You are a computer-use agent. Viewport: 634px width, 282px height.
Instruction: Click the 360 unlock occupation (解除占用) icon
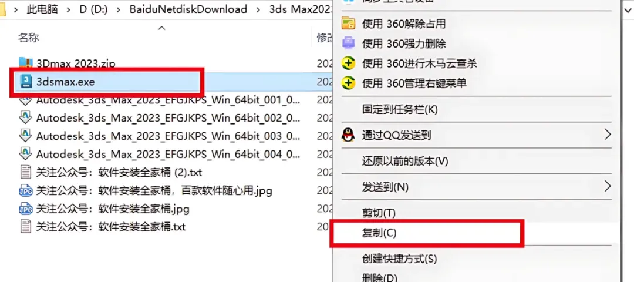348,24
